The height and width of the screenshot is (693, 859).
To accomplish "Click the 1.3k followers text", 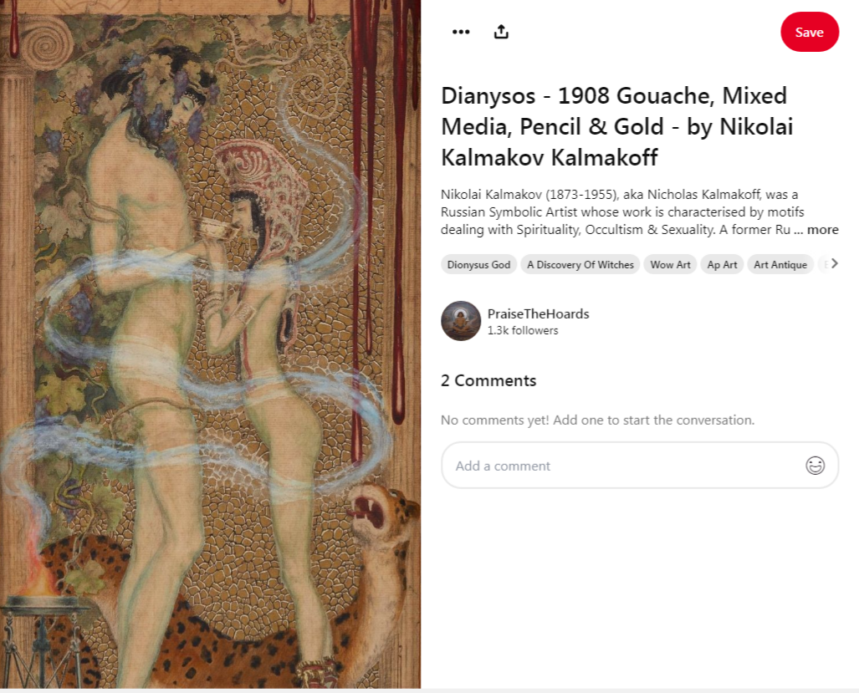I will [x=523, y=331].
